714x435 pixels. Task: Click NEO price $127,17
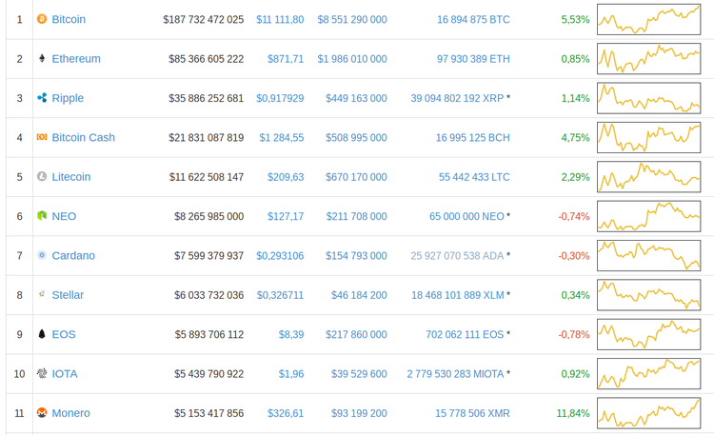tap(286, 216)
